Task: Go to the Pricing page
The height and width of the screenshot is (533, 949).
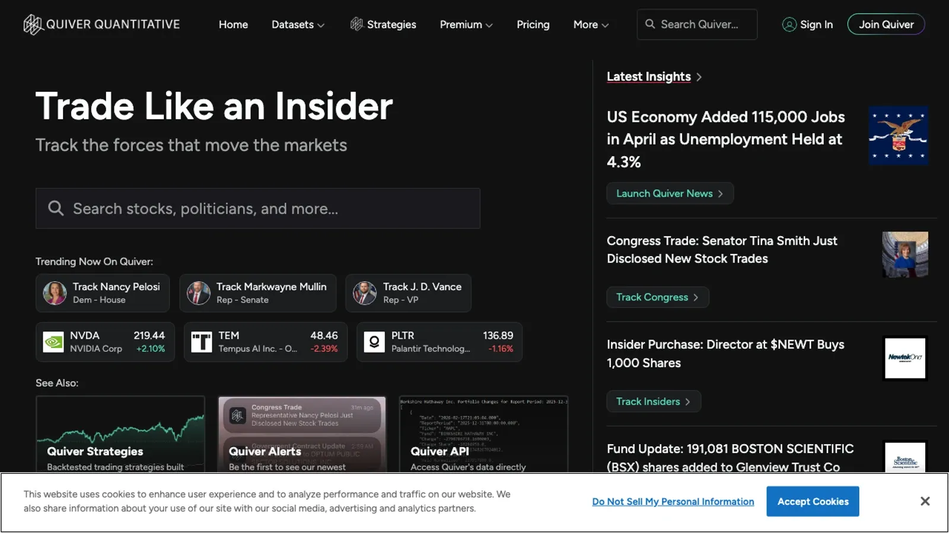Action: tap(533, 24)
